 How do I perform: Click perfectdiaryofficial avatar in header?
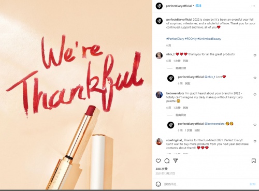point(159,6)
